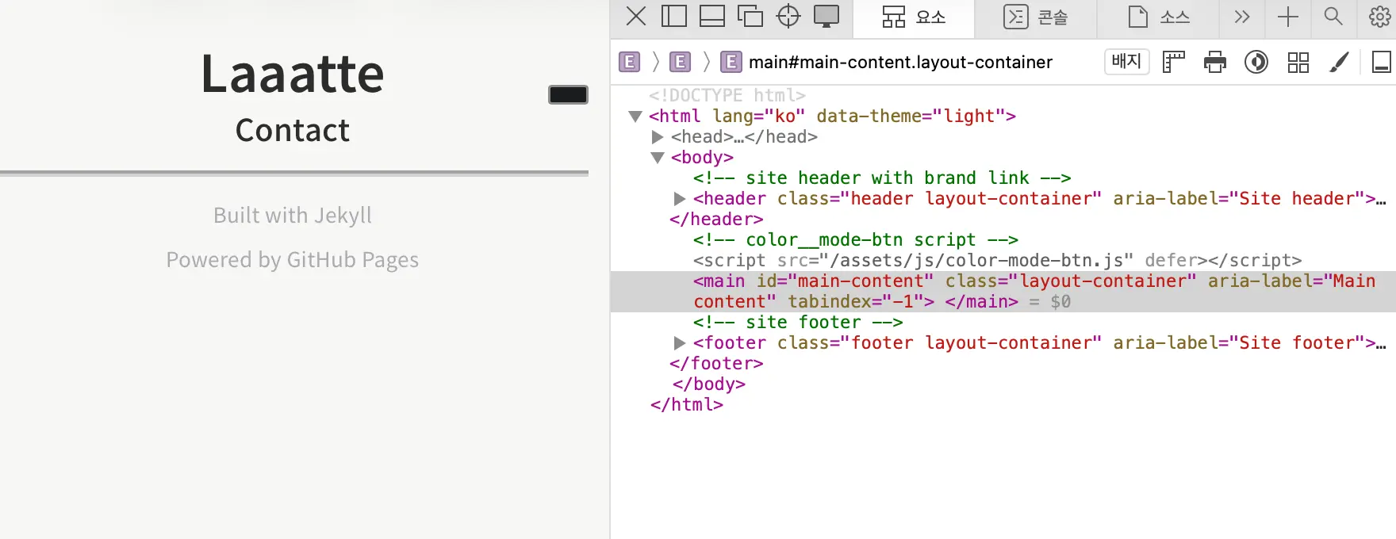Image resolution: width=1396 pixels, height=539 pixels.
Task: Select first breadcrumb element icon
Action: (630, 62)
